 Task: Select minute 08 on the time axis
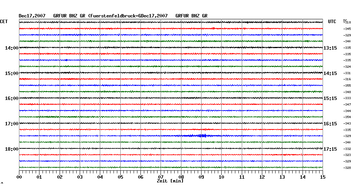click(181, 177)
